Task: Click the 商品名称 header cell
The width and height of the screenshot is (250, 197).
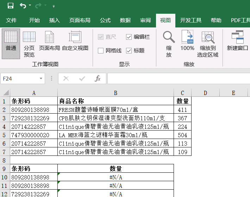Action: (x=115, y=101)
